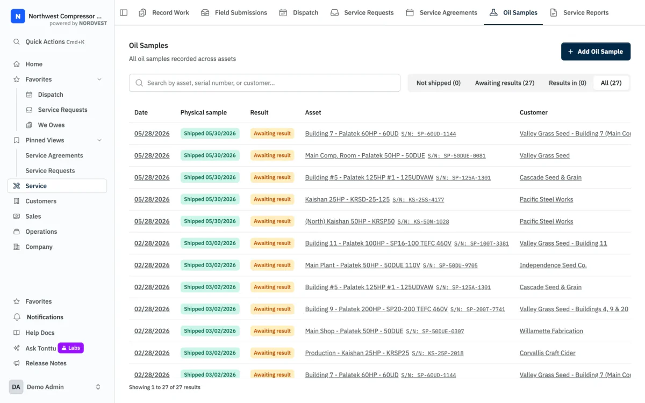645x403 pixels.
Task: Open Building 7 Palatek 60HP asset, first row
Action: pyautogui.click(x=352, y=133)
